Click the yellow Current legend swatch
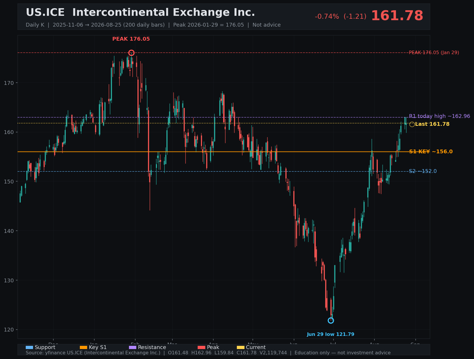The image size is (474, 359). [240, 348]
